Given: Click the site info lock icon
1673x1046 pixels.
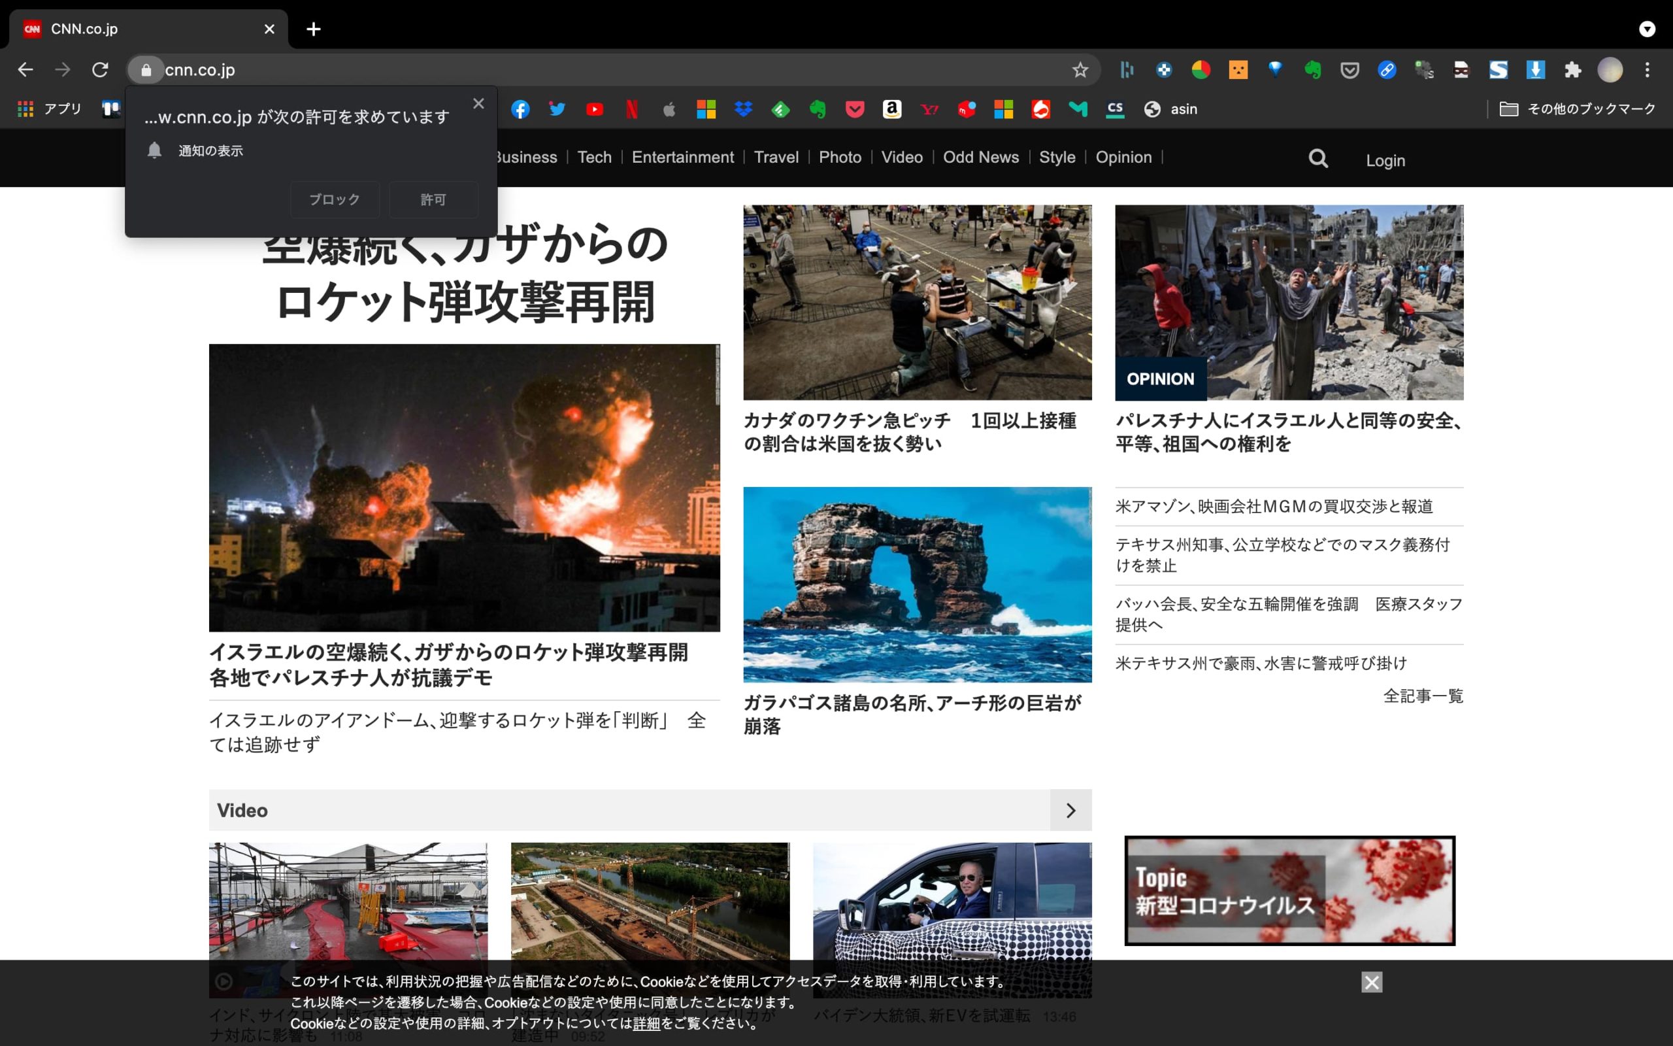Looking at the screenshot, I should tap(146, 70).
